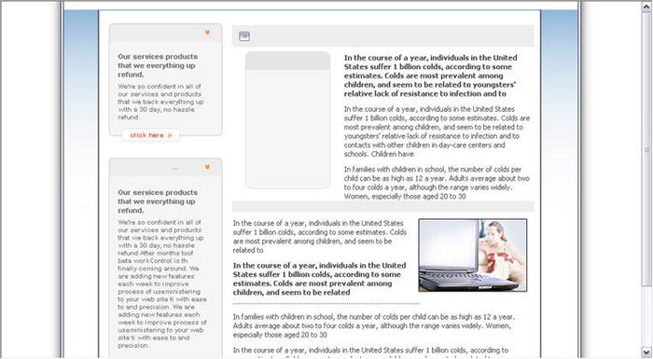Click the bold intro paragraph beside the placeholder box

pyautogui.click(x=431, y=76)
